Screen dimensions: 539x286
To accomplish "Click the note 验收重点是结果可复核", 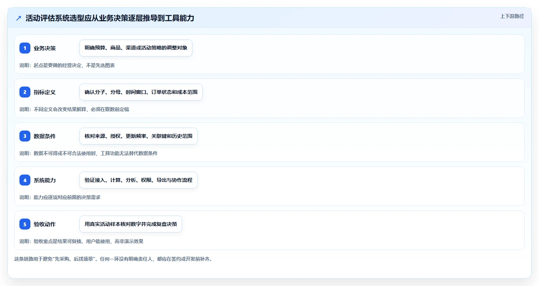I will [x=81, y=241].
